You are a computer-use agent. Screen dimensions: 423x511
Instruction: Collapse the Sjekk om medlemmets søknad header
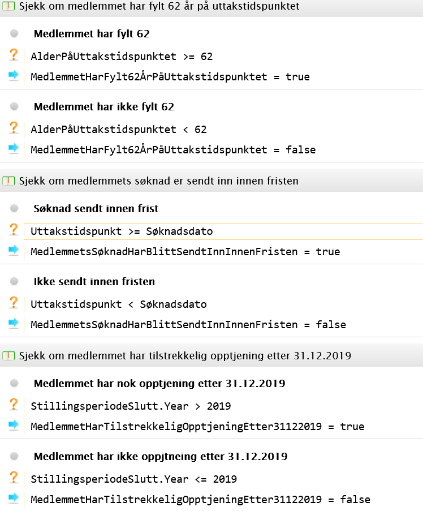point(212,181)
